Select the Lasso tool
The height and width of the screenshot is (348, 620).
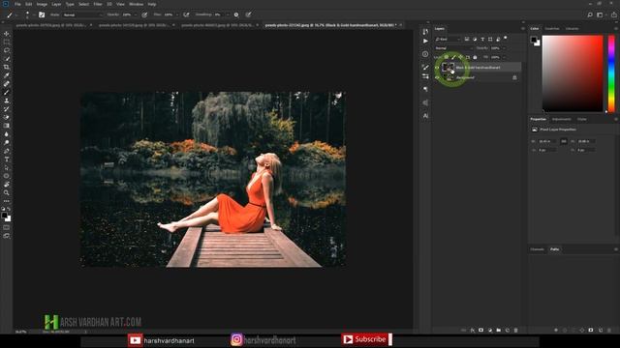click(7, 50)
